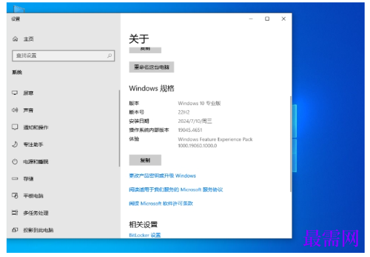Maximize the Settings window
Image resolution: width=370 pixels, height=257 pixels.
[267, 19]
